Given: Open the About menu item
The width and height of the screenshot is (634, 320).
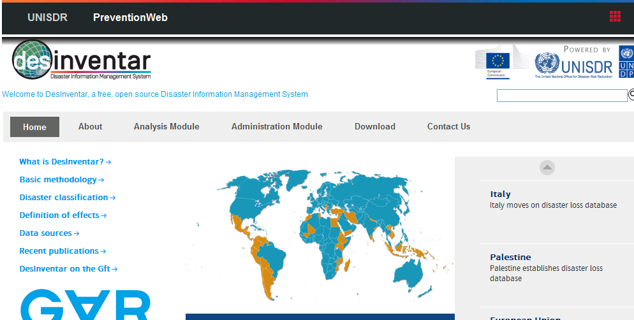Looking at the screenshot, I should [x=90, y=126].
